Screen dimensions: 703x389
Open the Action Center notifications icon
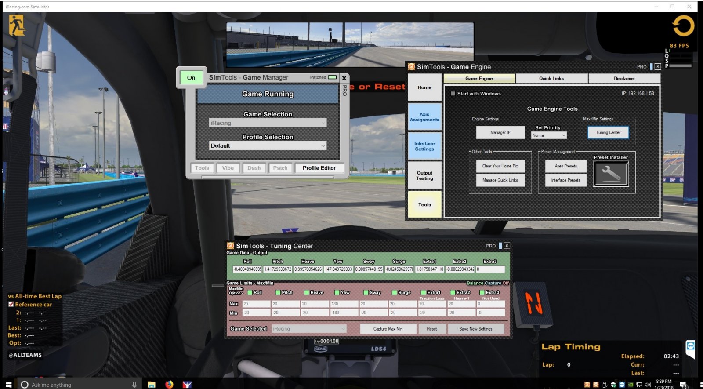tap(684, 385)
